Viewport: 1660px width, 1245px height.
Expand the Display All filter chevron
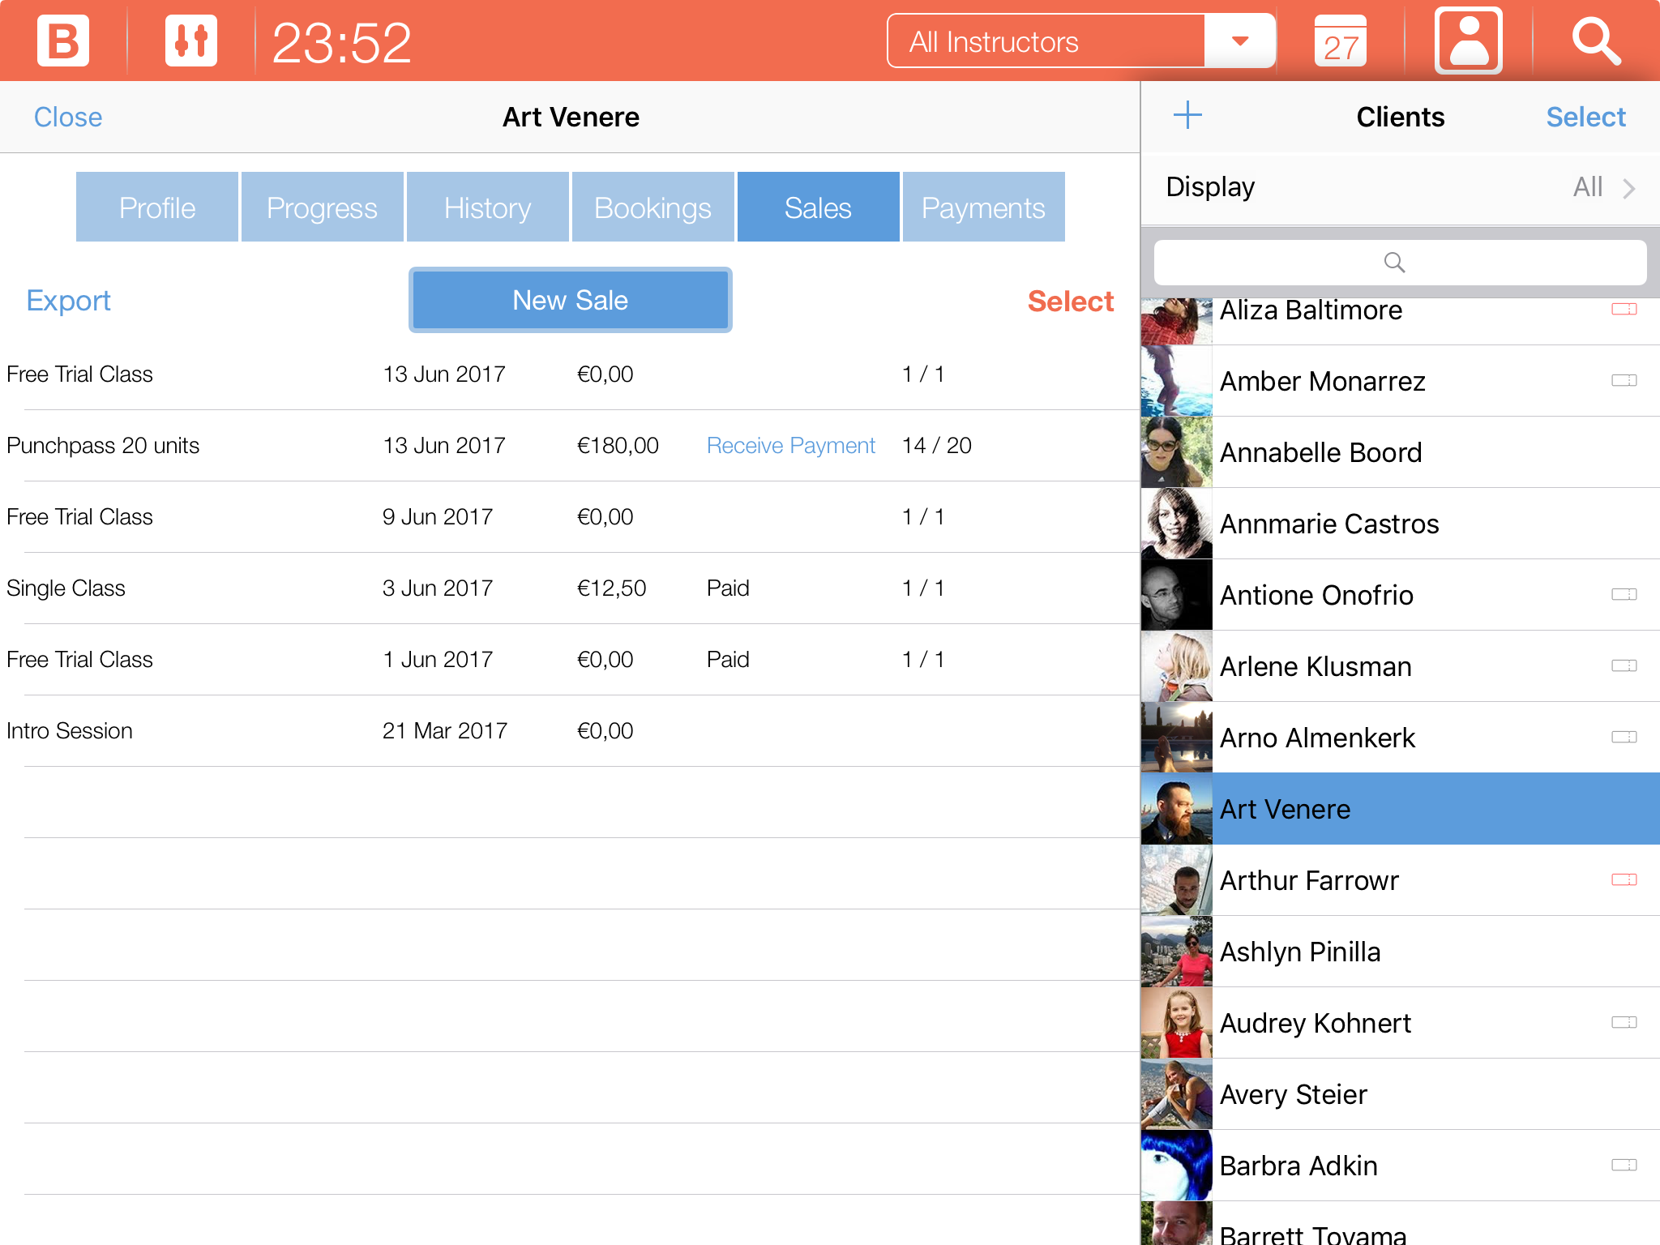tap(1628, 188)
